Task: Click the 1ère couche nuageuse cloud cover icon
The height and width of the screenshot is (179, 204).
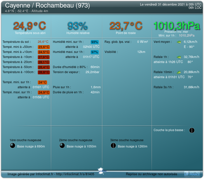Action: (x=12, y=146)
